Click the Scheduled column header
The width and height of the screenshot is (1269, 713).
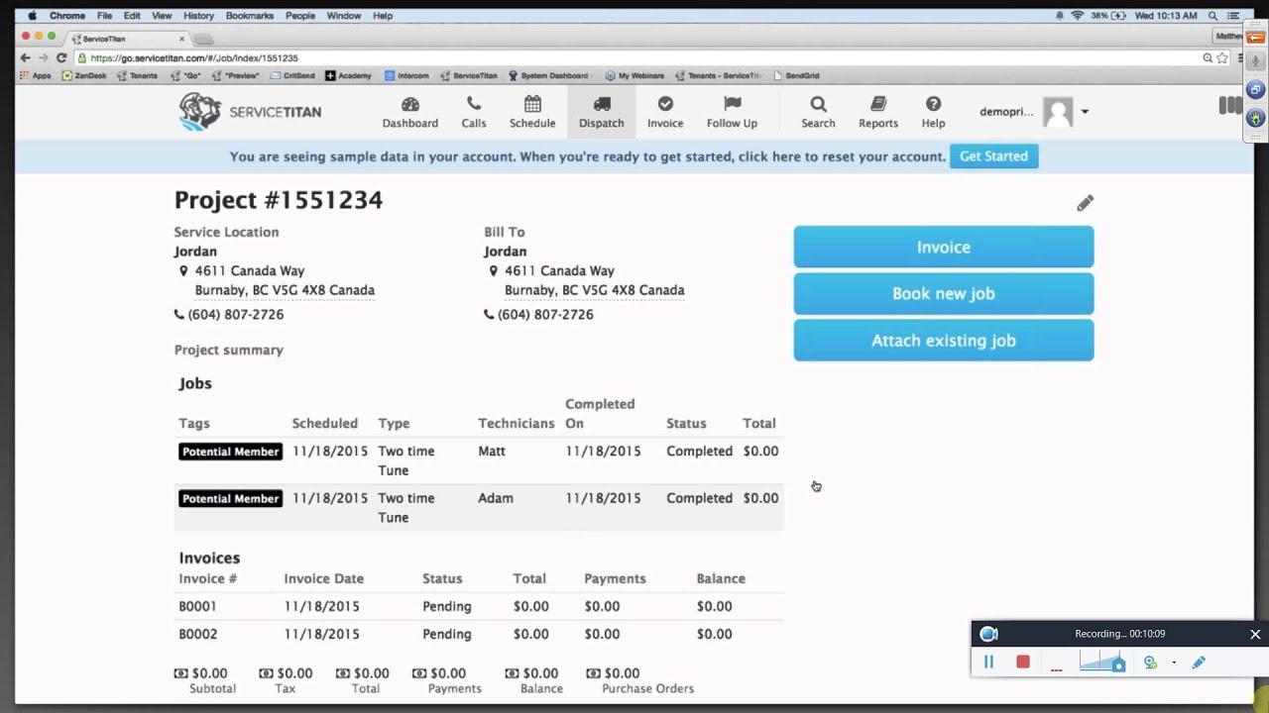click(x=324, y=423)
